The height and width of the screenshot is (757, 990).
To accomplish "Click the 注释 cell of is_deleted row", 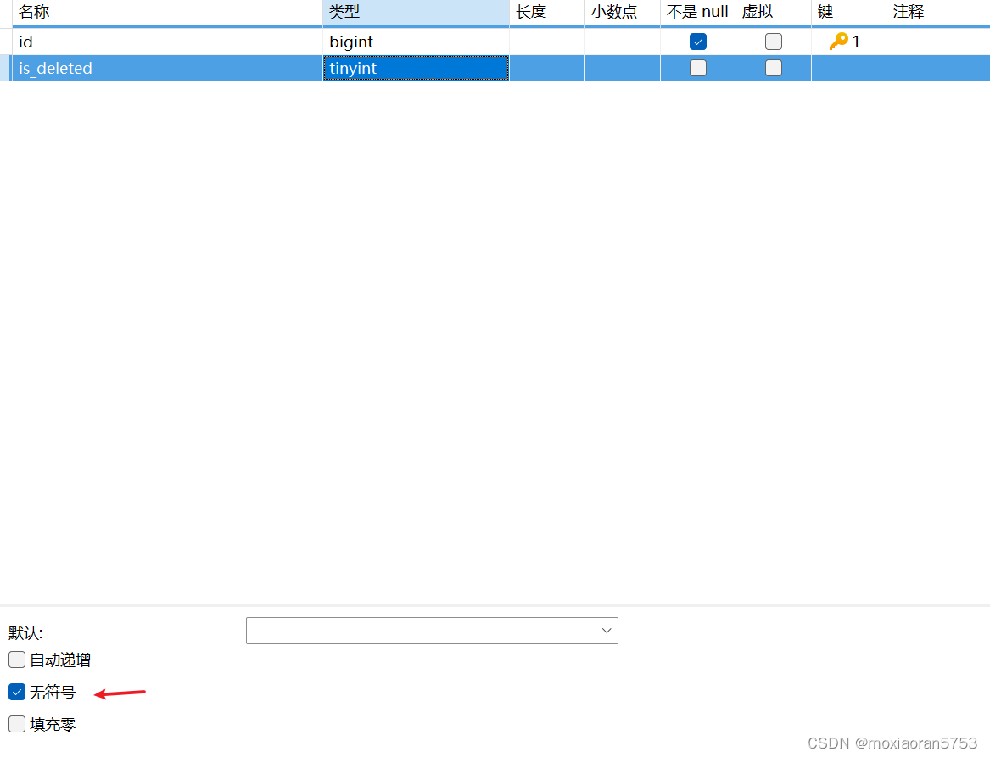I will (939, 68).
